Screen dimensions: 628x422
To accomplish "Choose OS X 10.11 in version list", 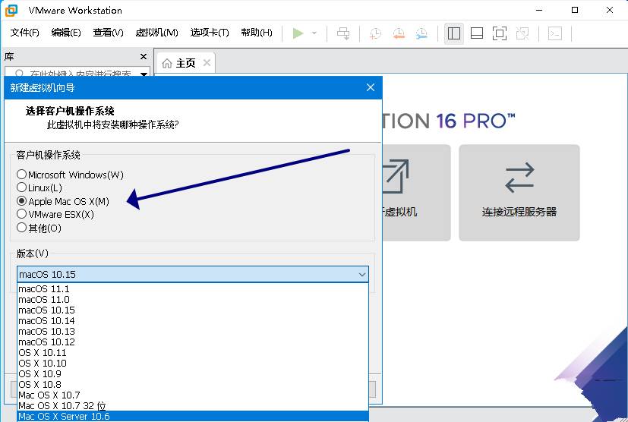I will click(43, 353).
